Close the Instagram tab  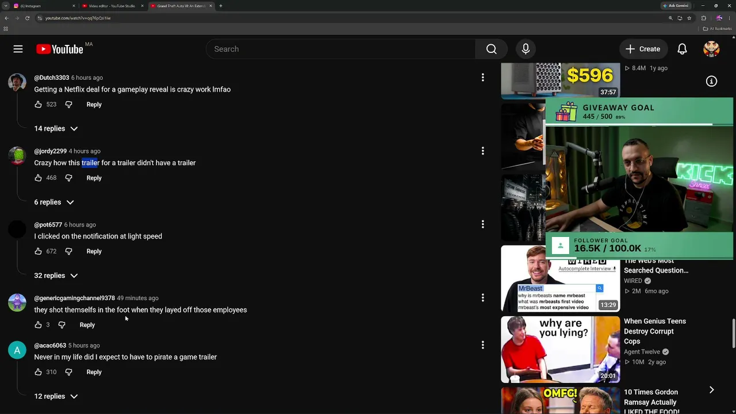[74, 6]
